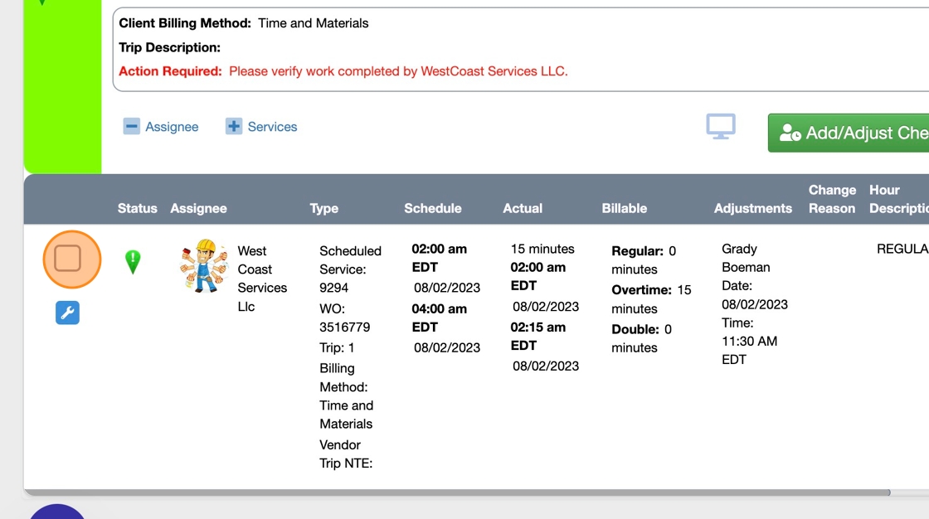The width and height of the screenshot is (929, 519).
Task: Click the Status column header
Action: (x=137, y=208)
